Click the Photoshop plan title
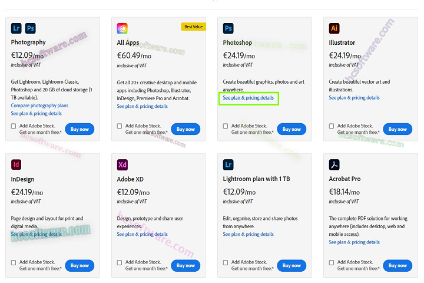The width and height of the screenshot is (424, 283). pos(237,42)
